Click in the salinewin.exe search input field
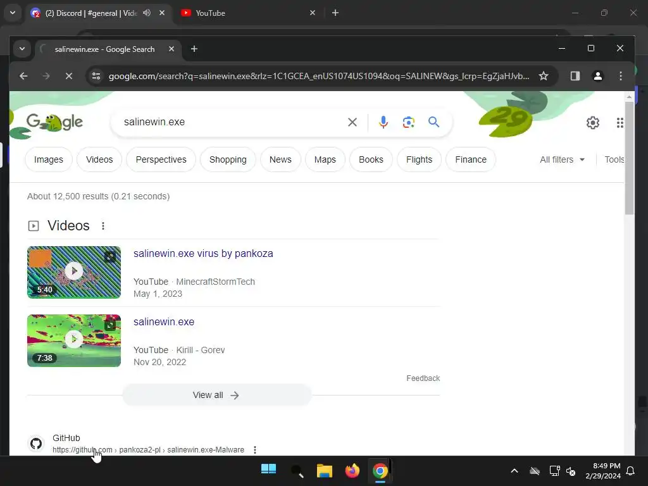The width and height of the screenshot is (648, 486). coord(232,122)
